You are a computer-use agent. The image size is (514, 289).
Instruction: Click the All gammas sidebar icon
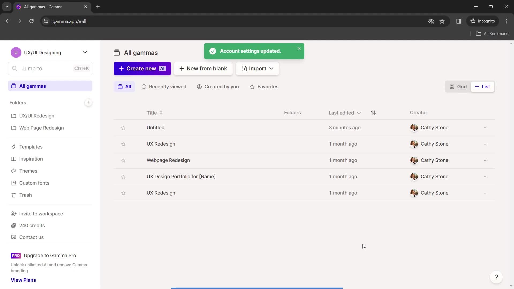pos(14,86)
